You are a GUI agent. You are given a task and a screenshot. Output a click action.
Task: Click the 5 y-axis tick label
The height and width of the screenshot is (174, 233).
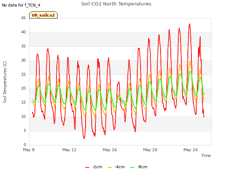coord(25,130)
